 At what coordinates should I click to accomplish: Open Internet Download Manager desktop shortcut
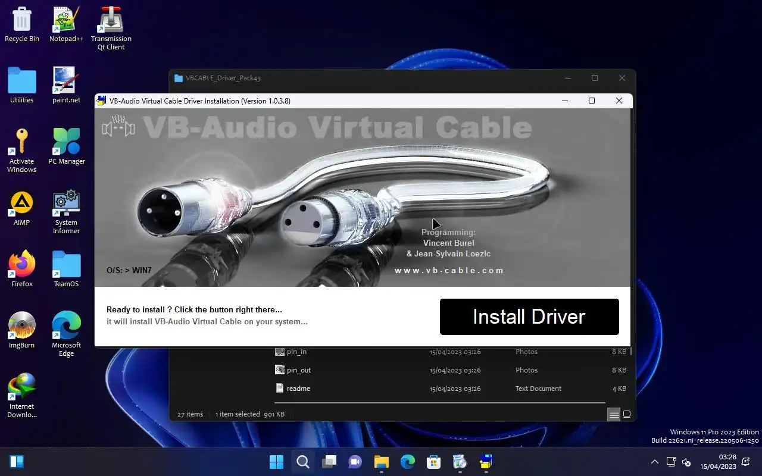pyautogui.click(x=22, y=396)
